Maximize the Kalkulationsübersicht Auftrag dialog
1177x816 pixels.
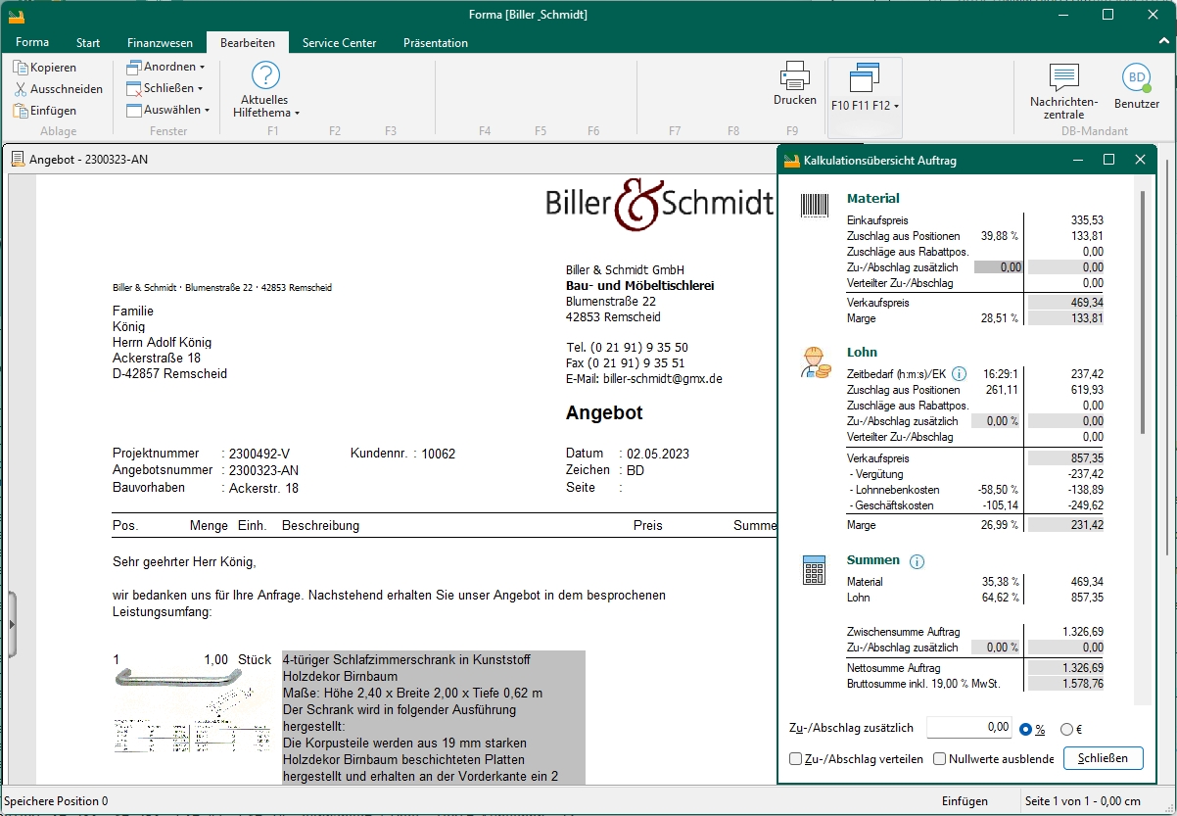pos(1108,160)
